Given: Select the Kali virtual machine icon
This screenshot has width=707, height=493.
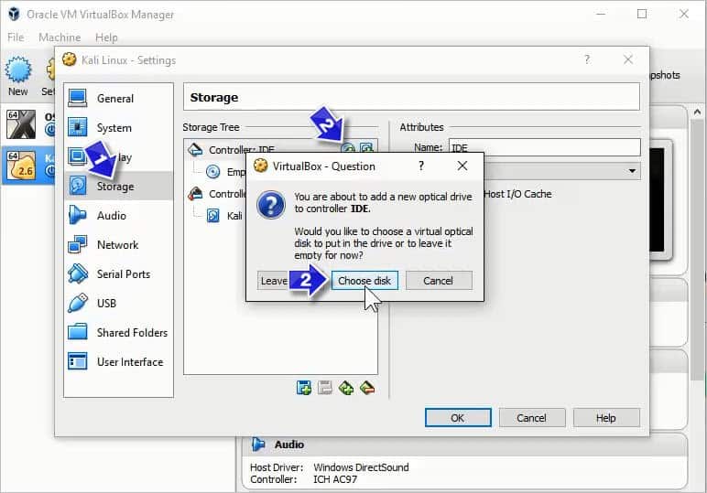Looking at the screenshot, I should pyautogui.click(x=21, y=165).
